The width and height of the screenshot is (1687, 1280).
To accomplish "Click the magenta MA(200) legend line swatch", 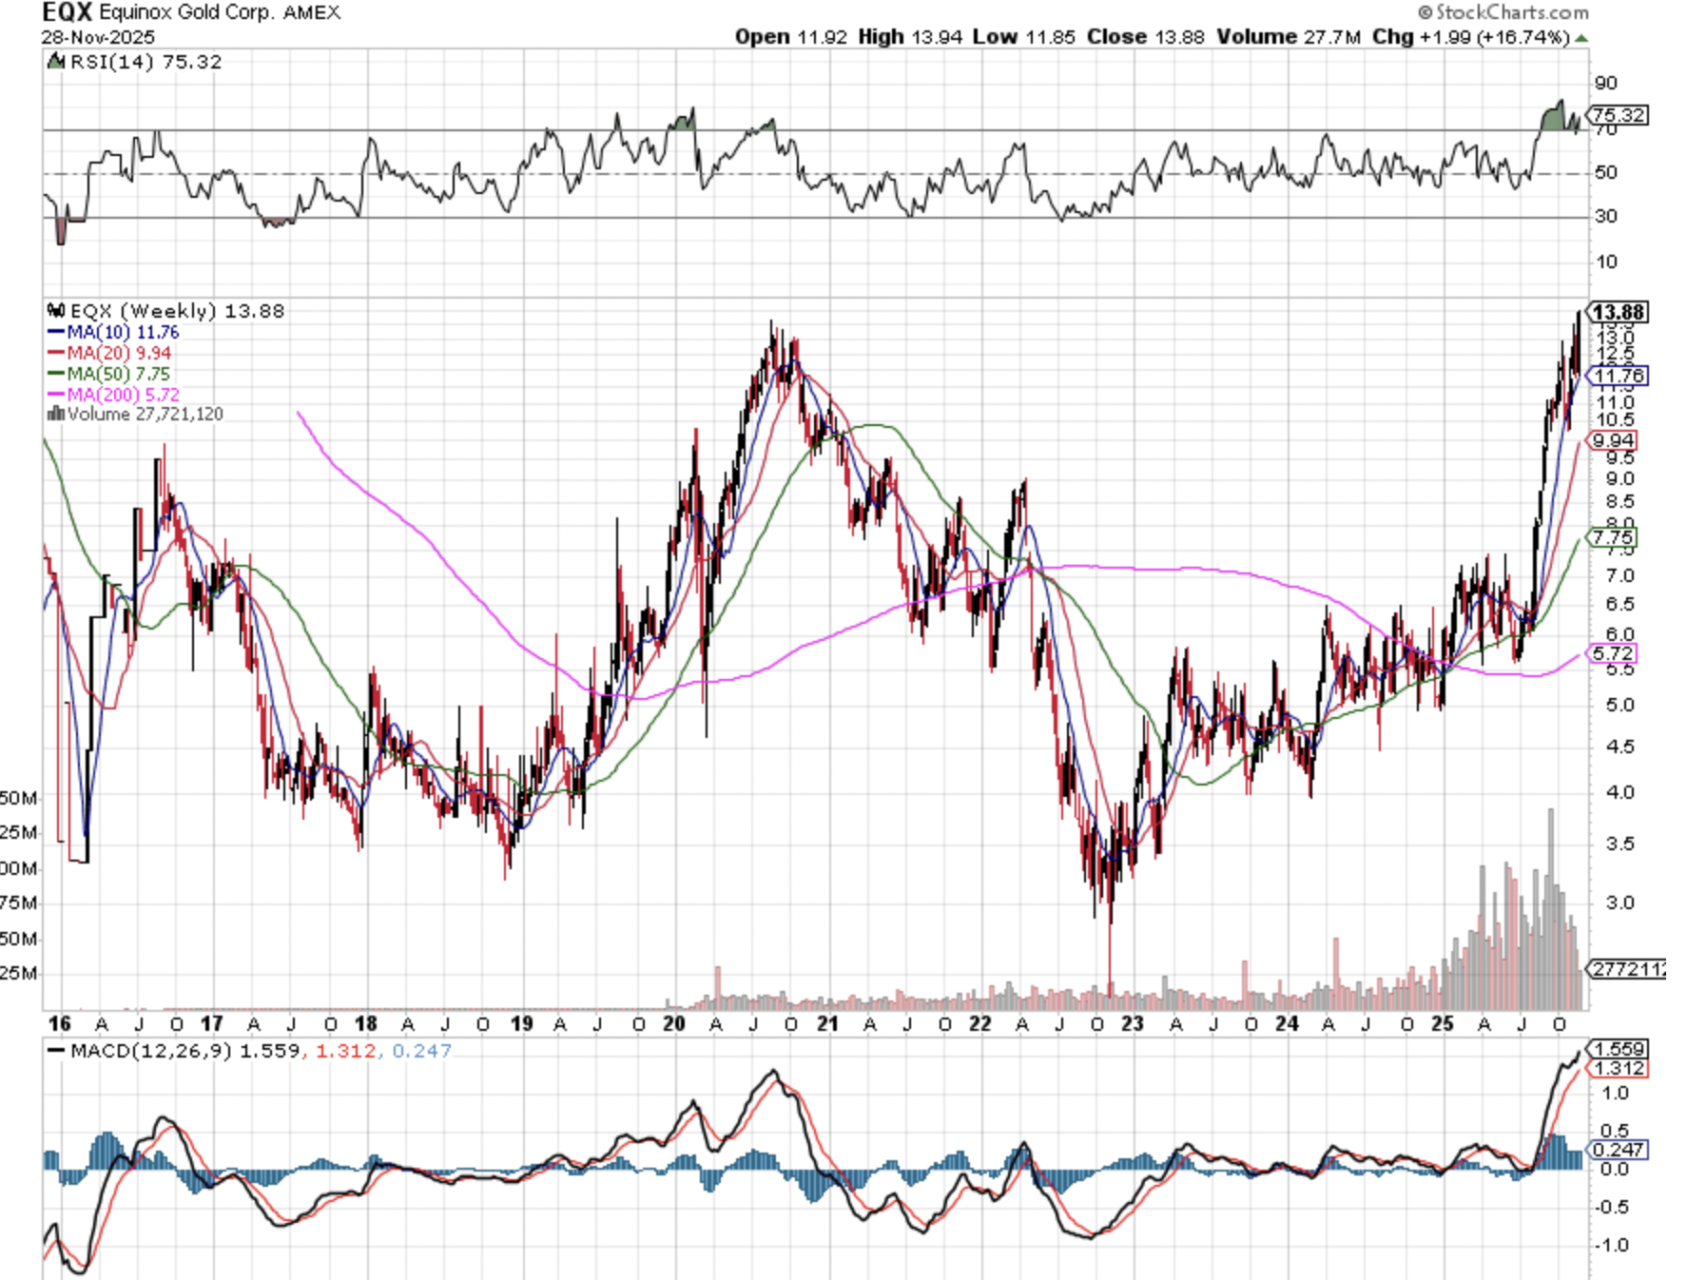I will click(56, 395).
